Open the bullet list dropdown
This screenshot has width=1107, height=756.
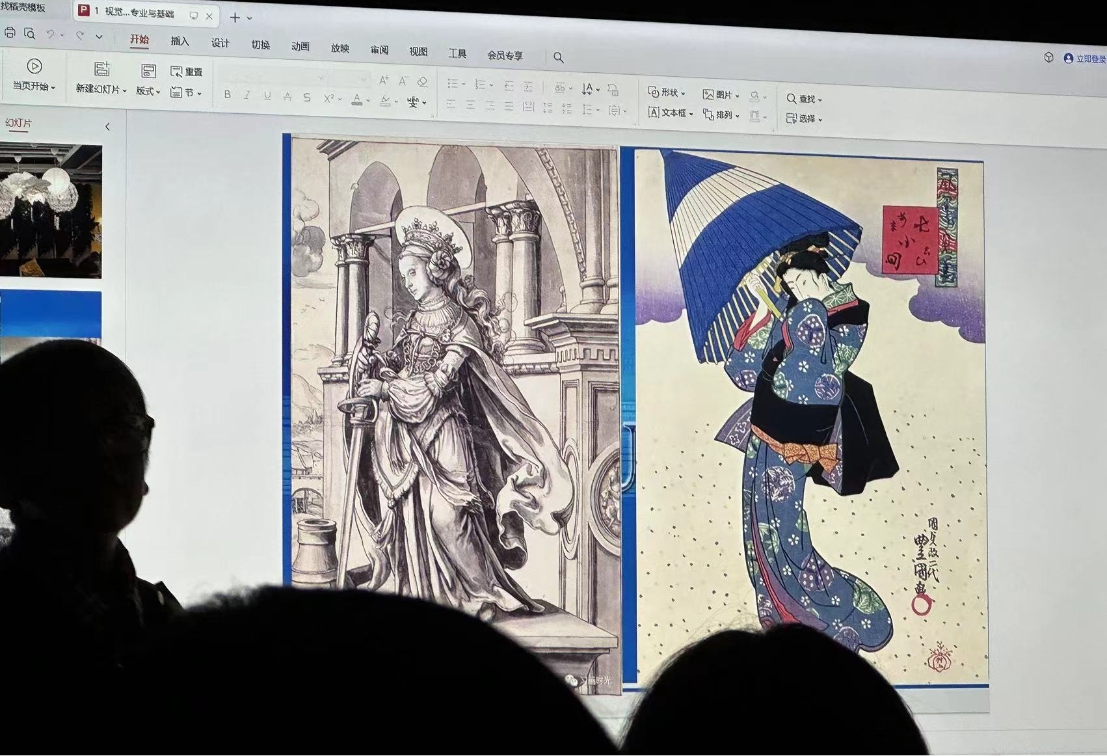click(463, 84)
